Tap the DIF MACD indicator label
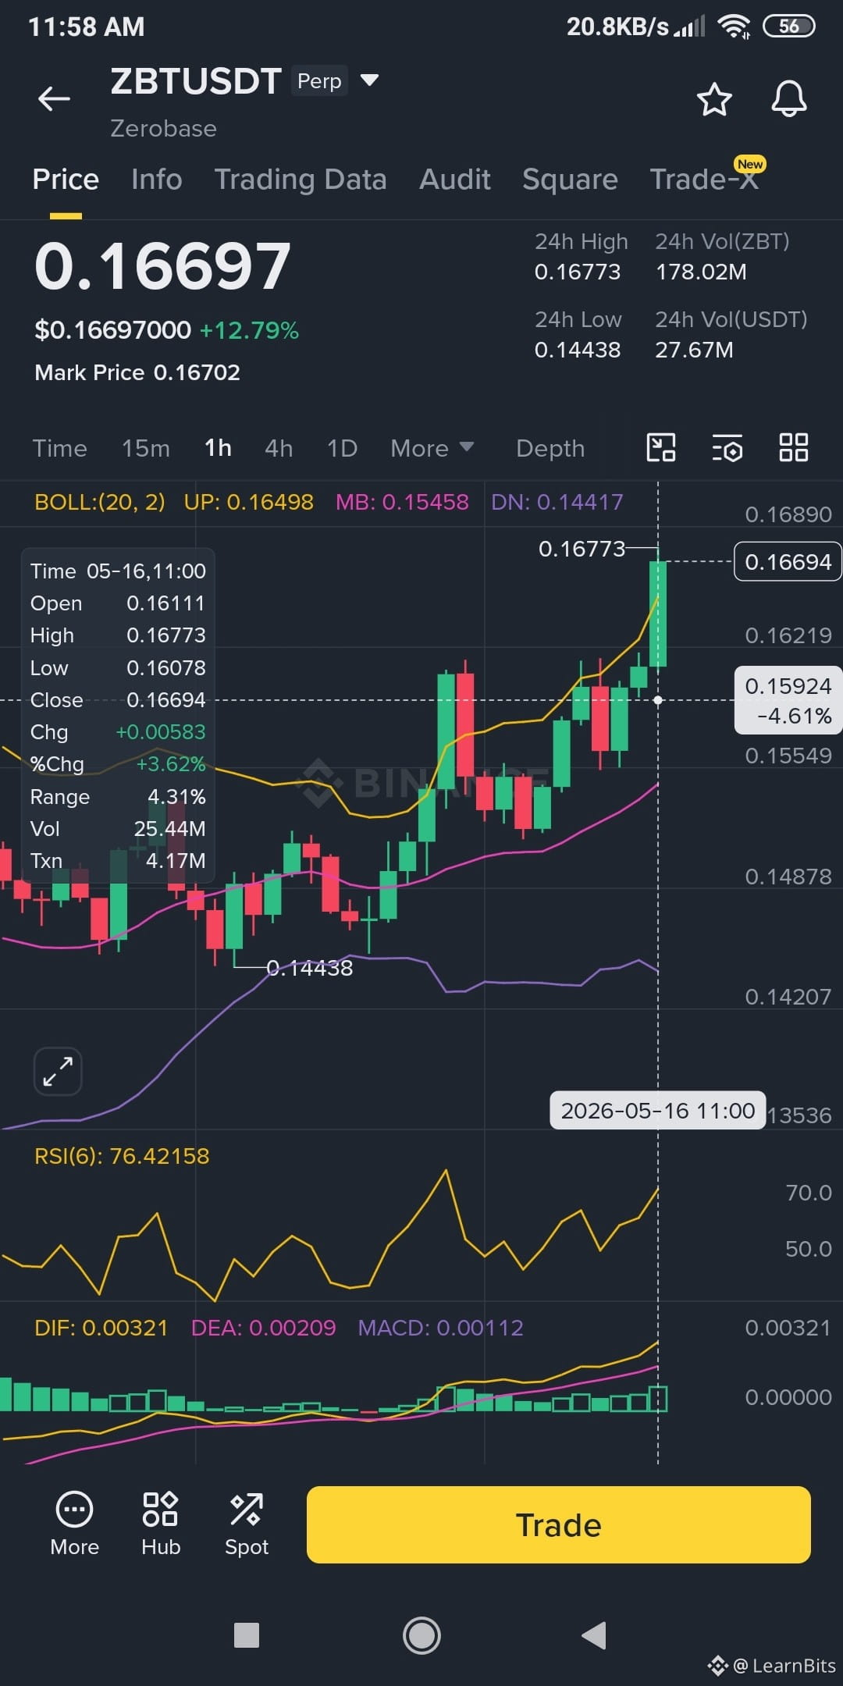The width and height of the screenshot is (843, 1686). tap(101, 1328)
